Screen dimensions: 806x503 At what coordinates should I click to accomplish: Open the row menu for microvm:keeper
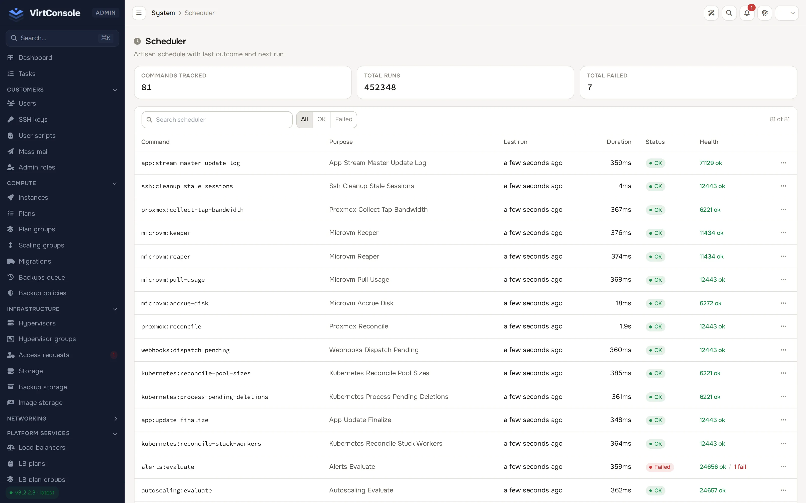(783, 233)
